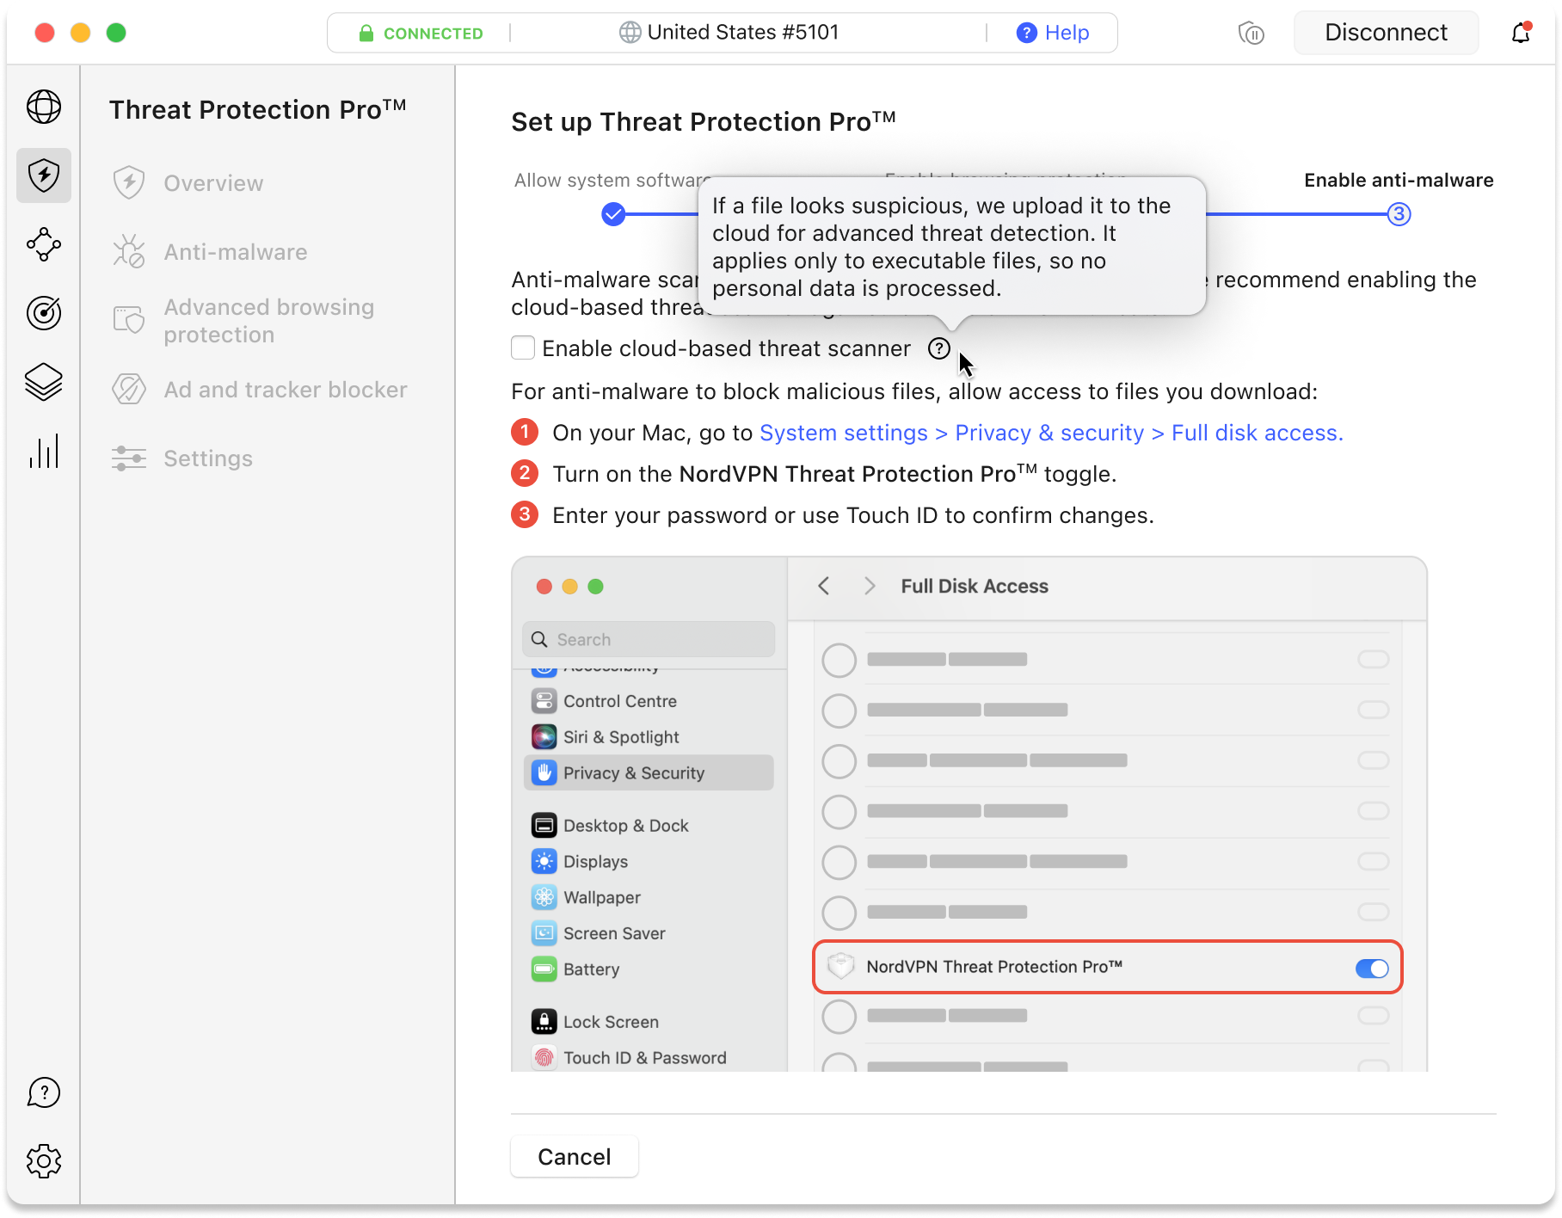Open the stacked layers sidebar icon
This screenshot has width=1562, height=1218.
point(44,382)
